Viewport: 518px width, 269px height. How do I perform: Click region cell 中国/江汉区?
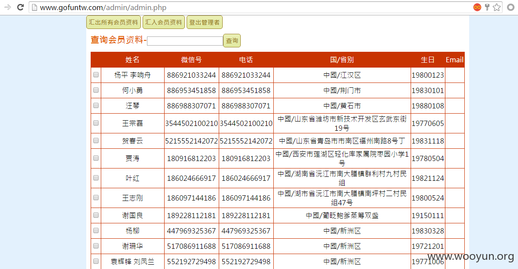[342, 75]
